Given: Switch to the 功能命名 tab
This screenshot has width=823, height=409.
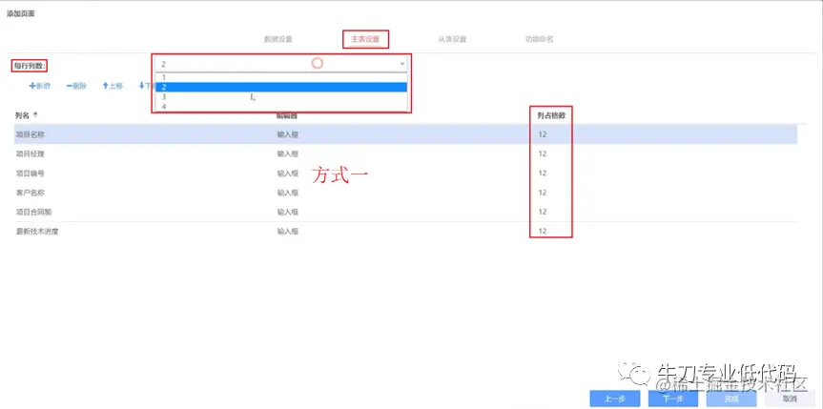Looking at the screenshot, I should click(540, 39).
